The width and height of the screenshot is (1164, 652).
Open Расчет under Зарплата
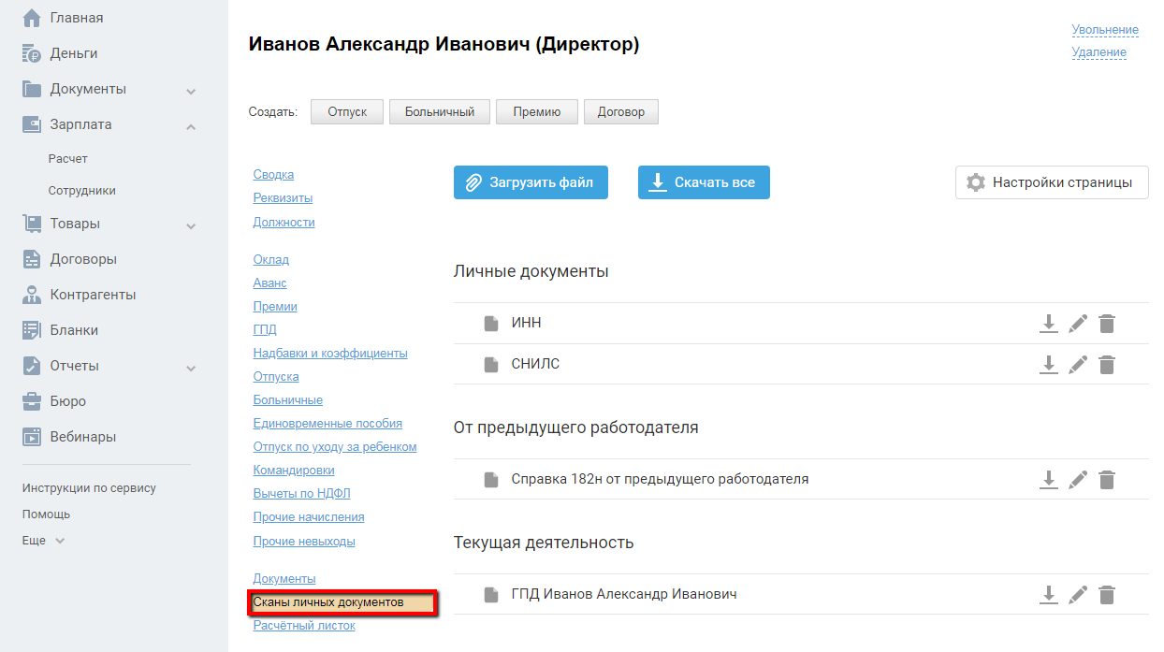(68, 159)
